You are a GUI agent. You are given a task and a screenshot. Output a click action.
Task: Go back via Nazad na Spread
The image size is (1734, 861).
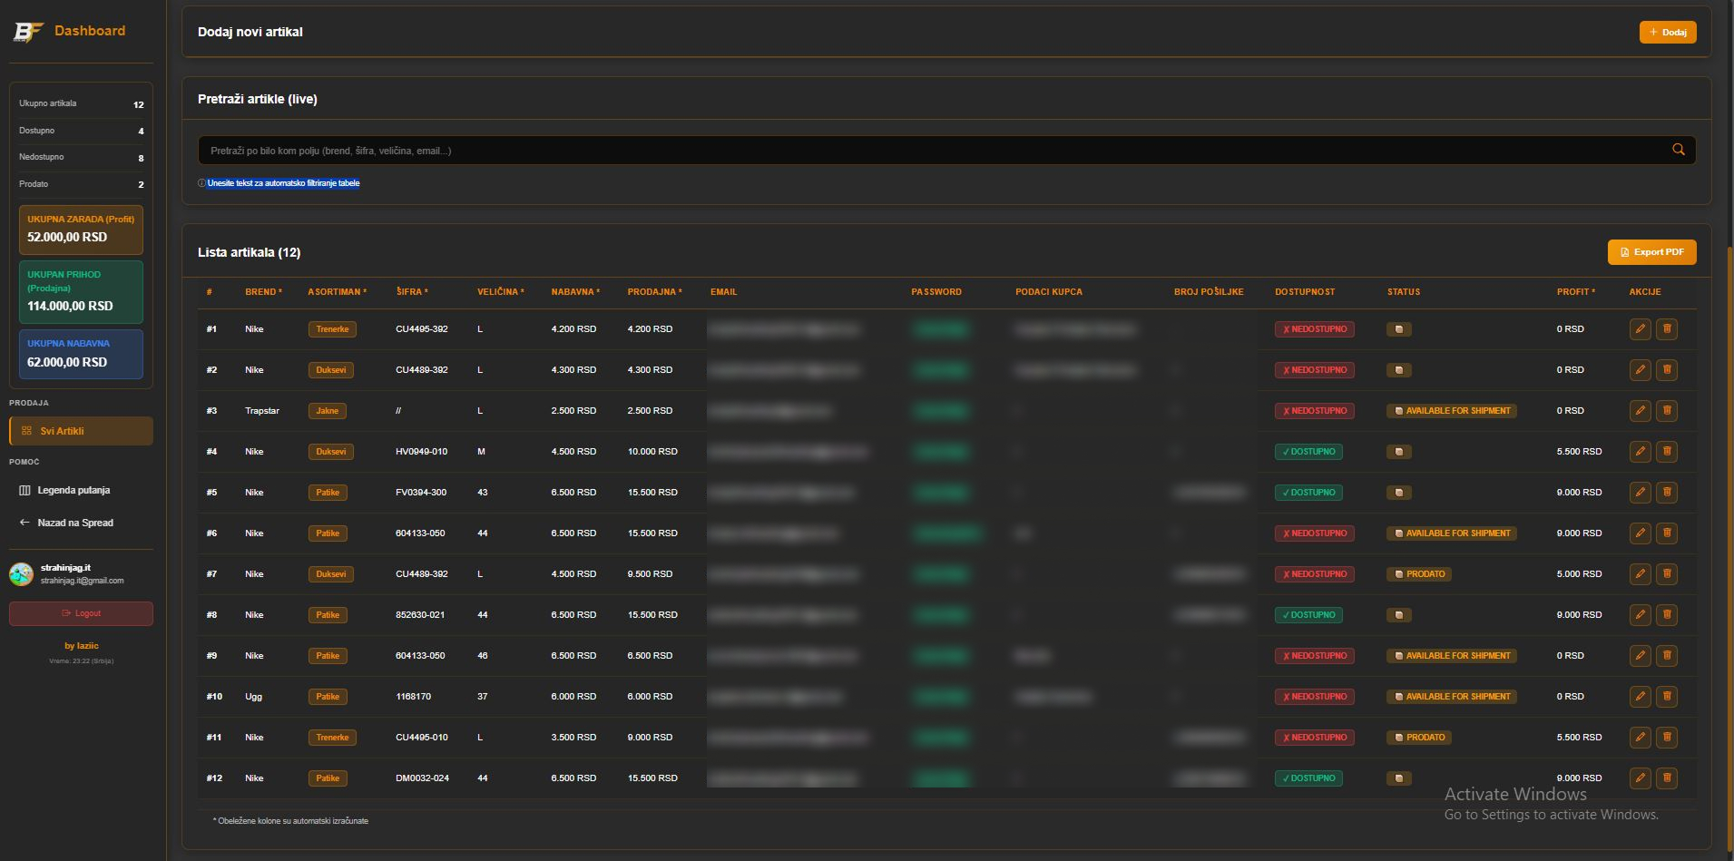click(x=74, y=523)
